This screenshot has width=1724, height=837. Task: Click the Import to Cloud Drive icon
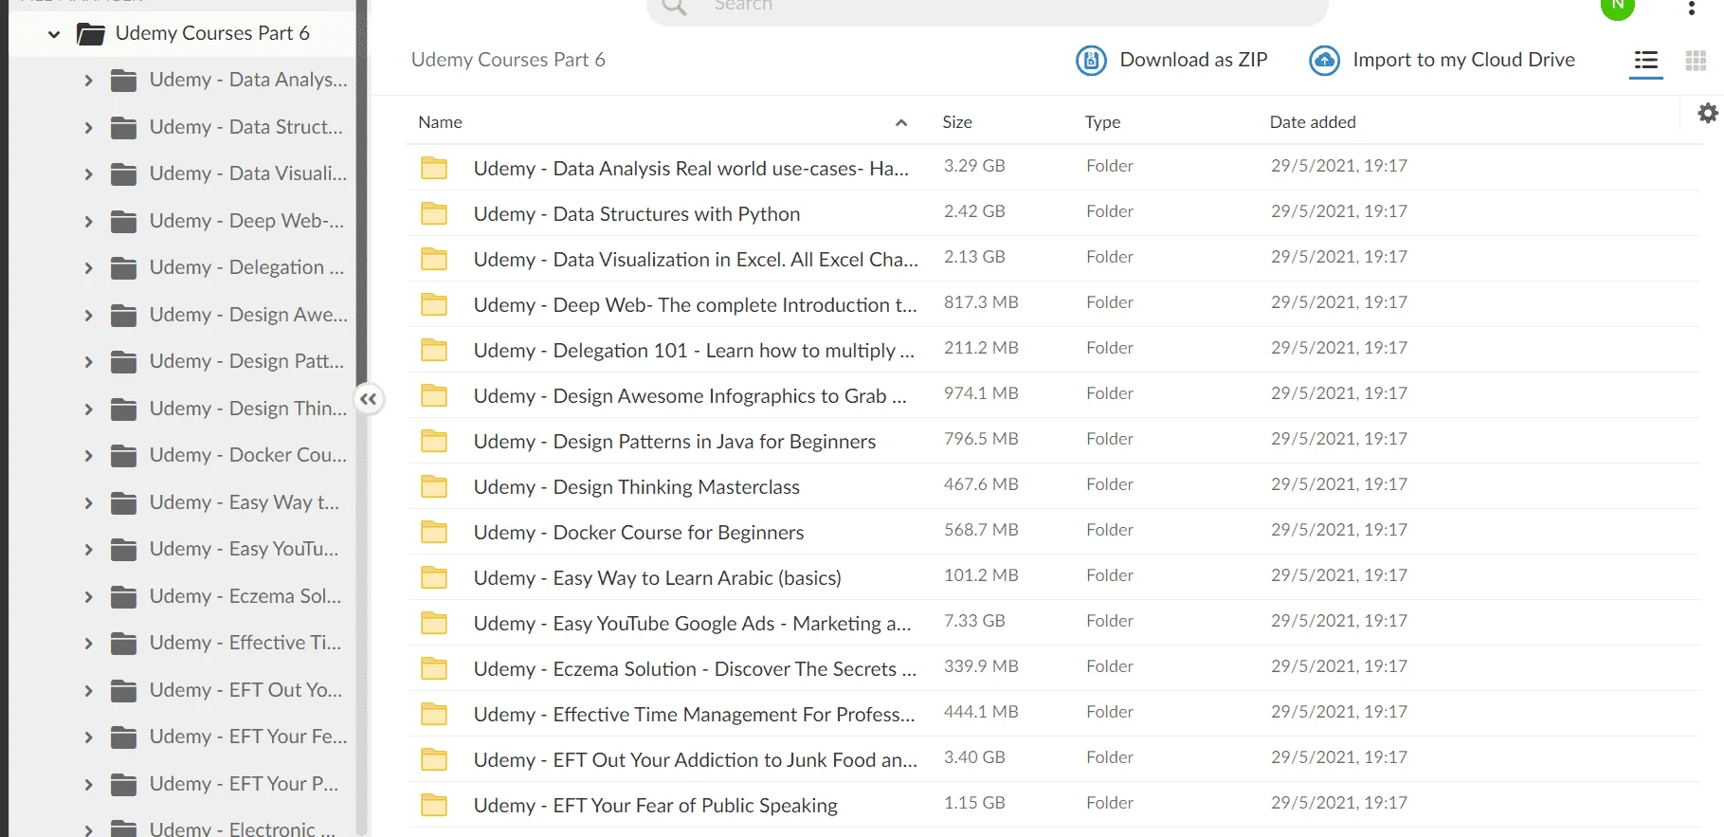point(1324,60)
